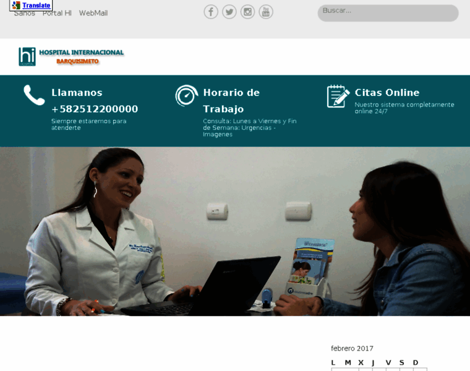Open the Twitter social icon
The width and height of the screenshot is (470, 371).
tap(229, 12)
